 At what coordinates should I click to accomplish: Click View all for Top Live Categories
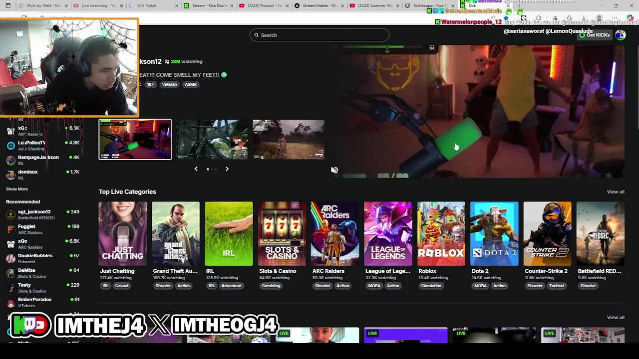coord(616,192)
